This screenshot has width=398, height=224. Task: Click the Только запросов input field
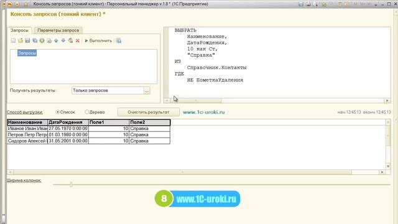(108, 90)
